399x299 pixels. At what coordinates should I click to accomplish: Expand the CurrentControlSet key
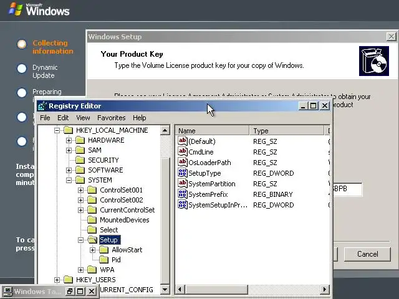(80, 210)
